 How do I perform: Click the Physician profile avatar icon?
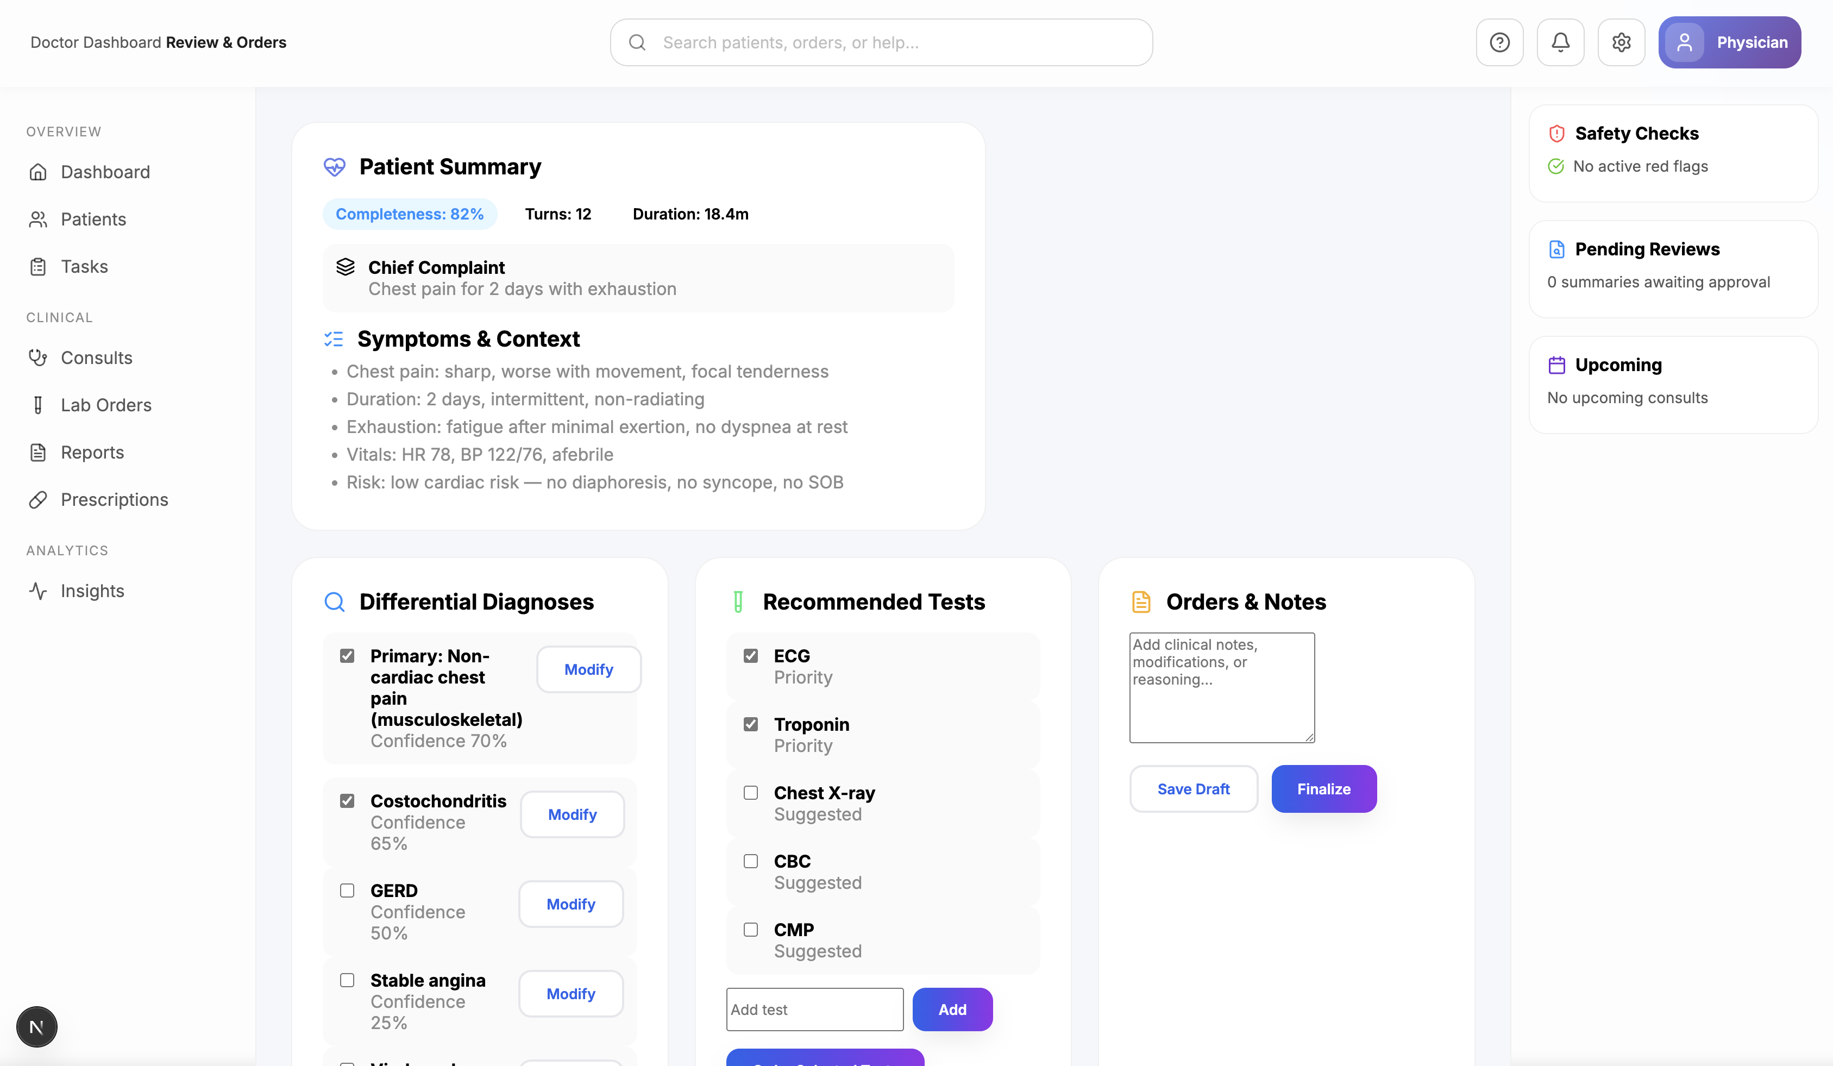[x=1684, y=42]
